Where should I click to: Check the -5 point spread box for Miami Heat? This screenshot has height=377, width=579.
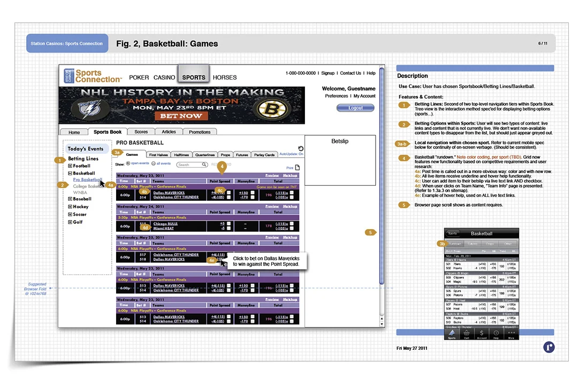229,228
